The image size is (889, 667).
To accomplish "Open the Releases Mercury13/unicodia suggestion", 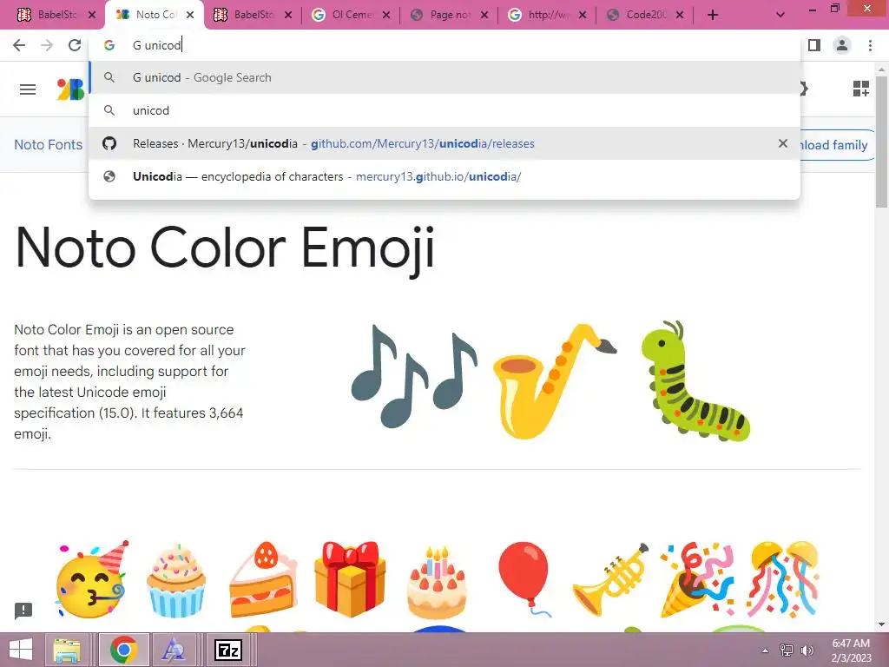I will (444, 143).
